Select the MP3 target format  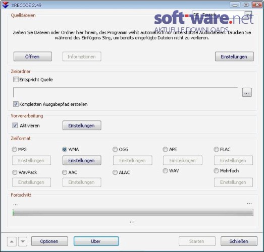pos(15,149)
